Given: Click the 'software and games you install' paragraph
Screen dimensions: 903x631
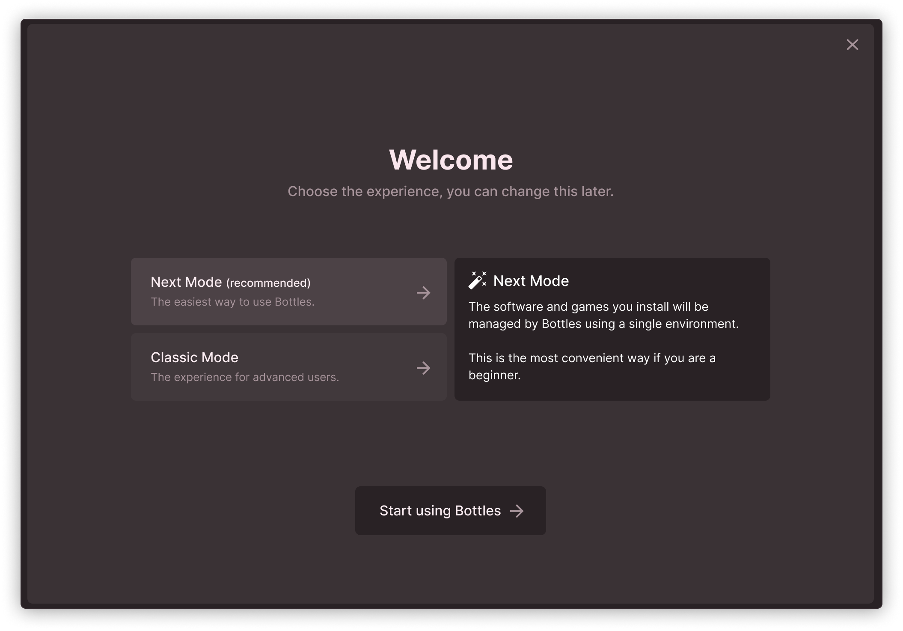Looking at the screenshot, I should [x=603, y=315].
